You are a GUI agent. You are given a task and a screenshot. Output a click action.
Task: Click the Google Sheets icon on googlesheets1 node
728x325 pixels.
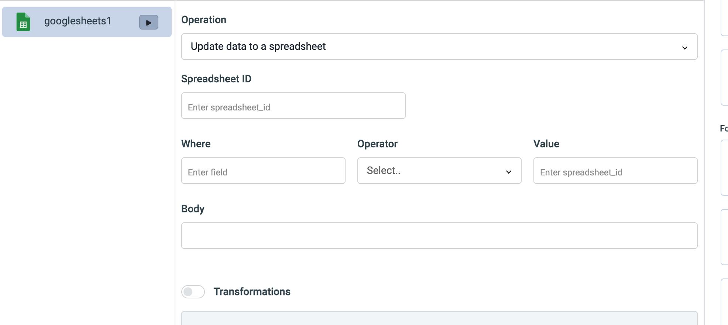point(23,22)
